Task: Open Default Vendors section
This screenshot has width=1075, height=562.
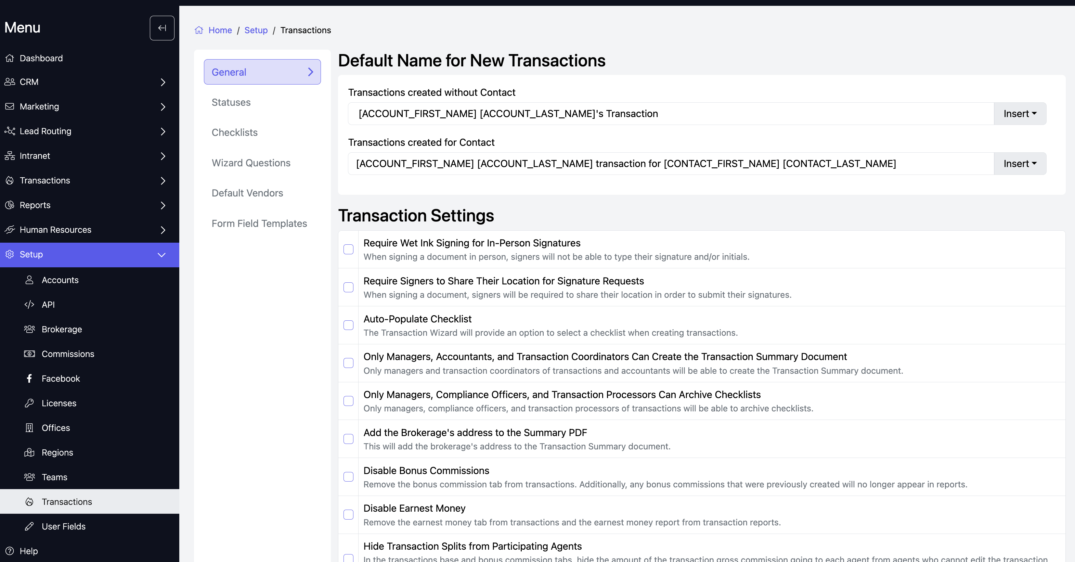Action: [x=247, y=193]
